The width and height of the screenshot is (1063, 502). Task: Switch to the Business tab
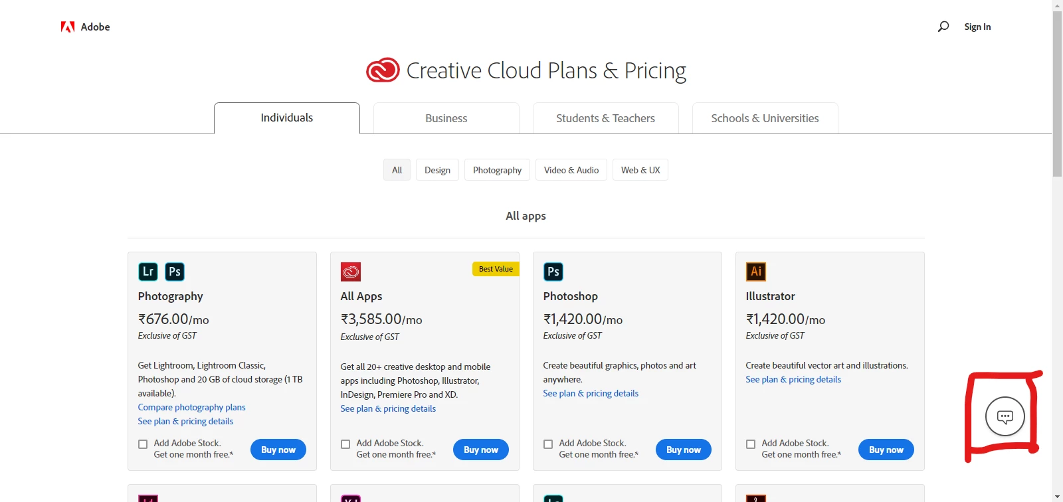point(446,118)
